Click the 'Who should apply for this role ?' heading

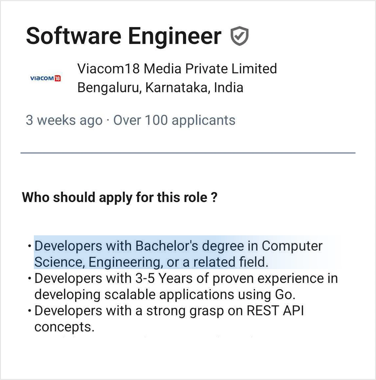[120, 197]
